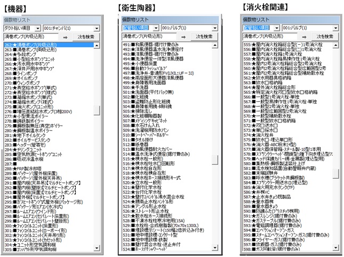The width and height of the screenshot is (344, 257).
Task: Click the ⇒ arrow button in 機器 panel
Action: tap(65, 37)
